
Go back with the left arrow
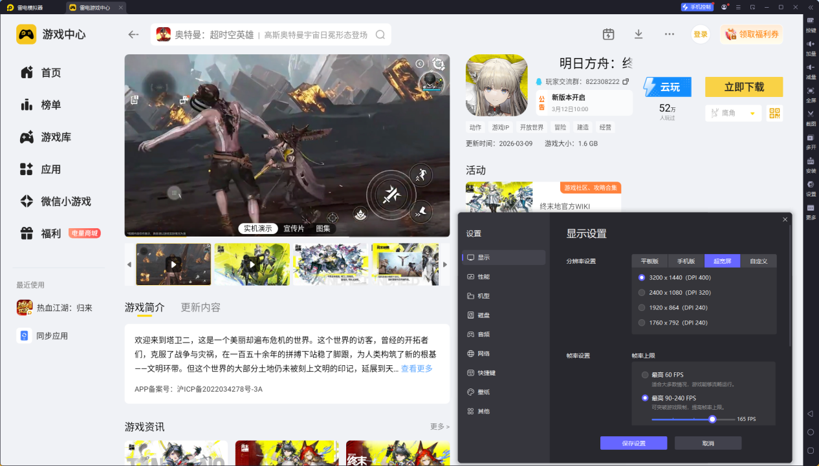134,34
